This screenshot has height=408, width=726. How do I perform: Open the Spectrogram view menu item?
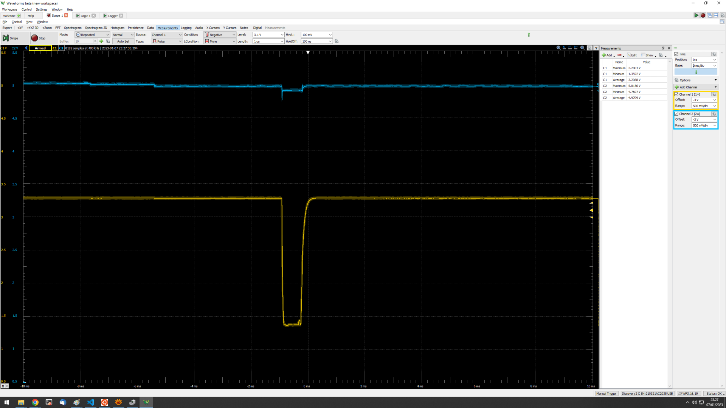(73, 28)
